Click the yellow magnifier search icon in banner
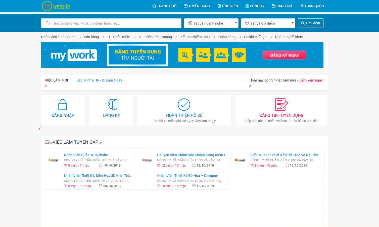 coord(185,55)
